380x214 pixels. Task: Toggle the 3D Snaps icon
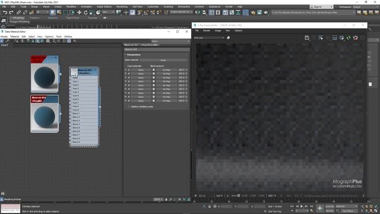[140, 12]
